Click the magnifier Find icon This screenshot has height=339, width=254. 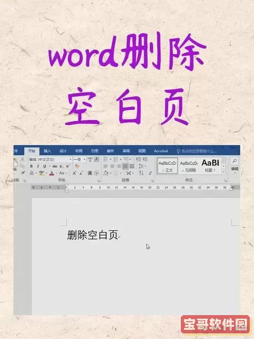pos(235,161)
